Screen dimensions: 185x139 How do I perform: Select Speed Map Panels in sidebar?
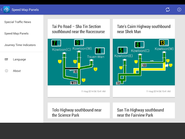pos(16,33)
